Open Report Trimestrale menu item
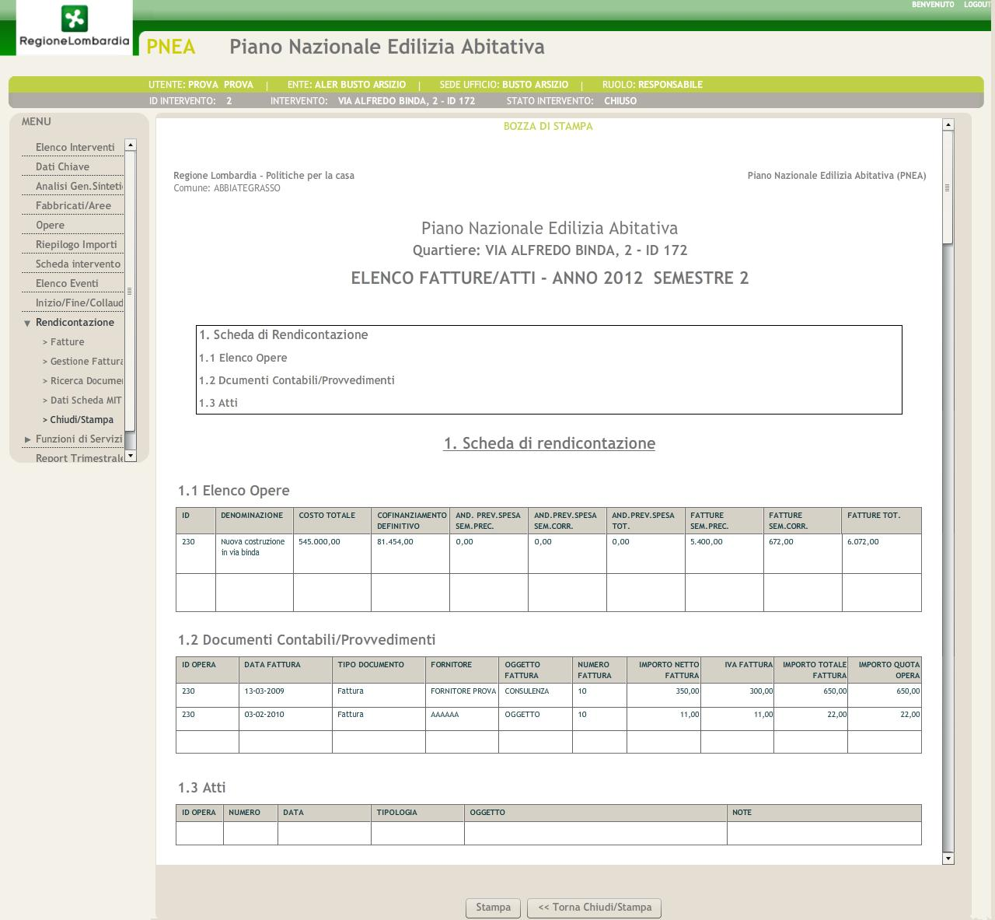 (79, 458)
